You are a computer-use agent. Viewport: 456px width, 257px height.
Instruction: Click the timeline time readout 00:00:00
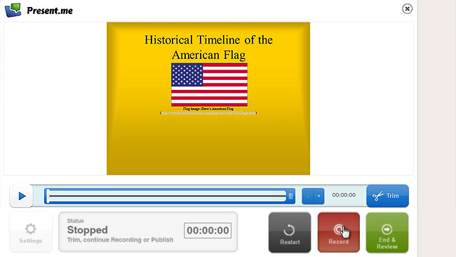pyautogui.click(x=344, y=195)
